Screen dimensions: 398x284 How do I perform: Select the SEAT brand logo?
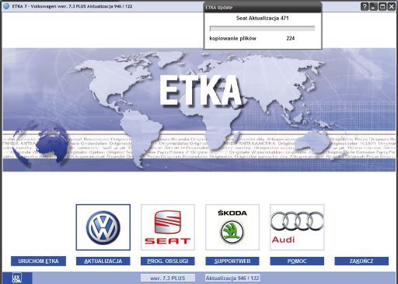[168, 227]
